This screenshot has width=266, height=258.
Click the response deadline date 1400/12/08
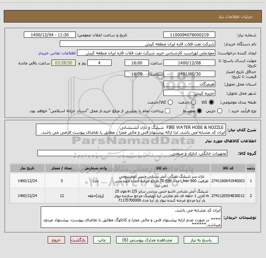point(189,63)
